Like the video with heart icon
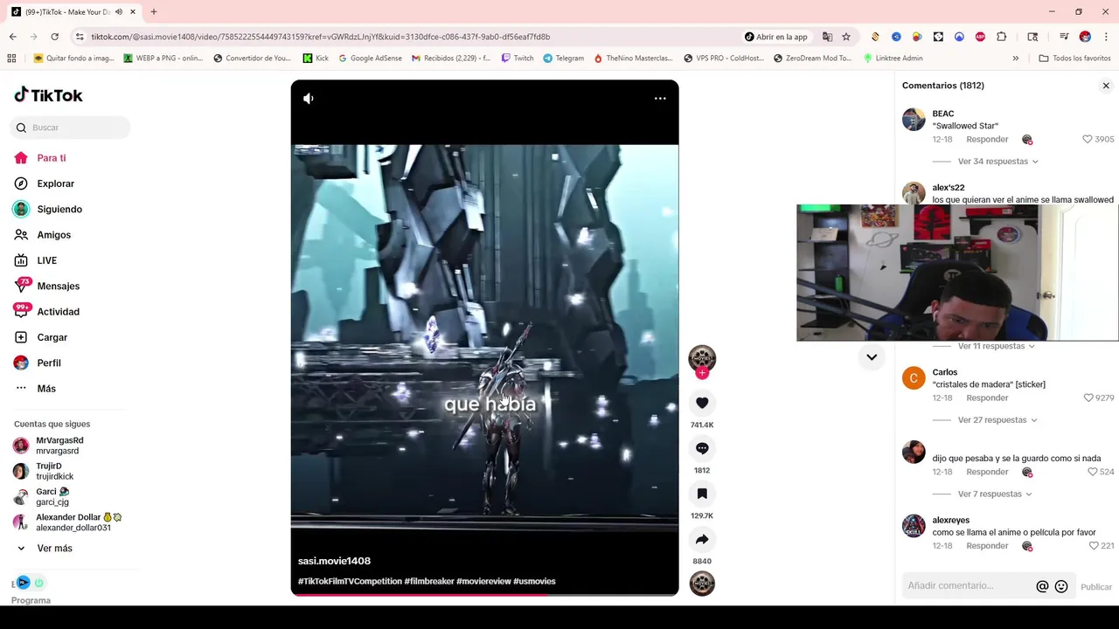The image size is (1119, 629). (702, 403)
